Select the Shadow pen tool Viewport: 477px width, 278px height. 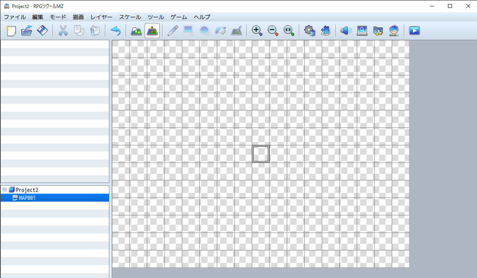pos(237,31)
